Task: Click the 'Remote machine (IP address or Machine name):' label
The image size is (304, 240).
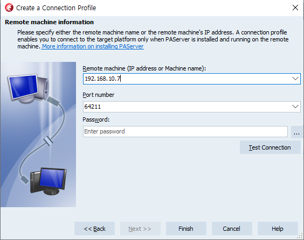Action: tap(144, 68)
